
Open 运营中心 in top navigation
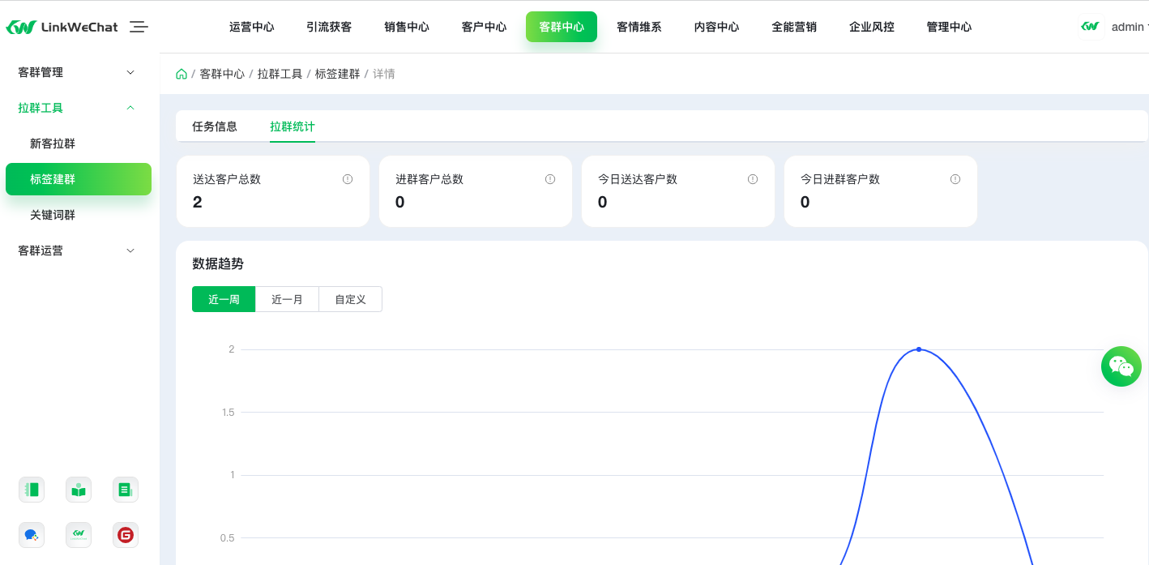pyautogui.click(x=252, y=27)
